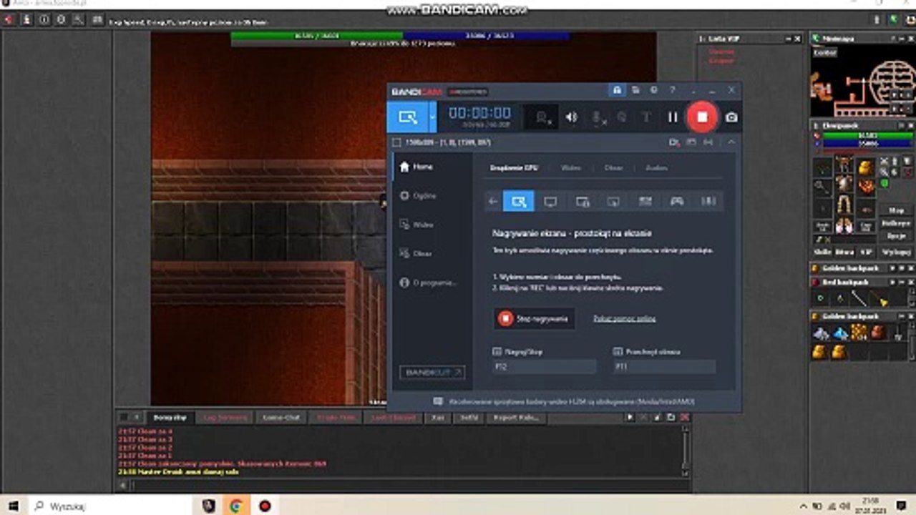The height and width of the screenshot is (515, 916).
Task: Open the shield game icon on taskbar
Action: point(208,506)
